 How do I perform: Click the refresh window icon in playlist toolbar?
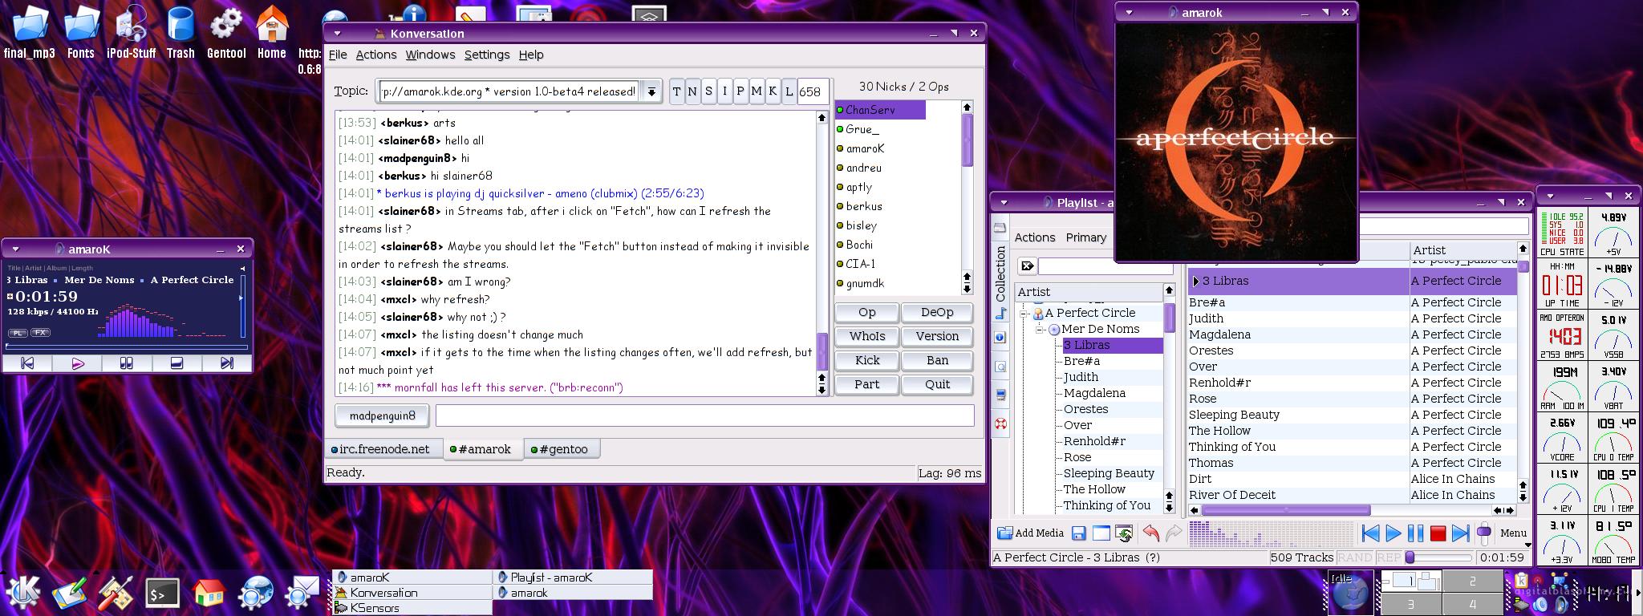click(x=1124, y=533)
